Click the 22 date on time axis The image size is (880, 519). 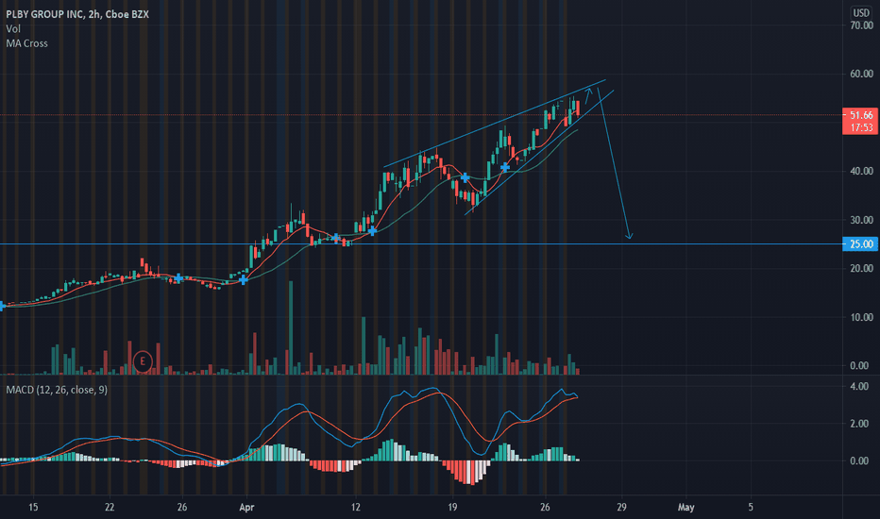(x=110, y=508)
